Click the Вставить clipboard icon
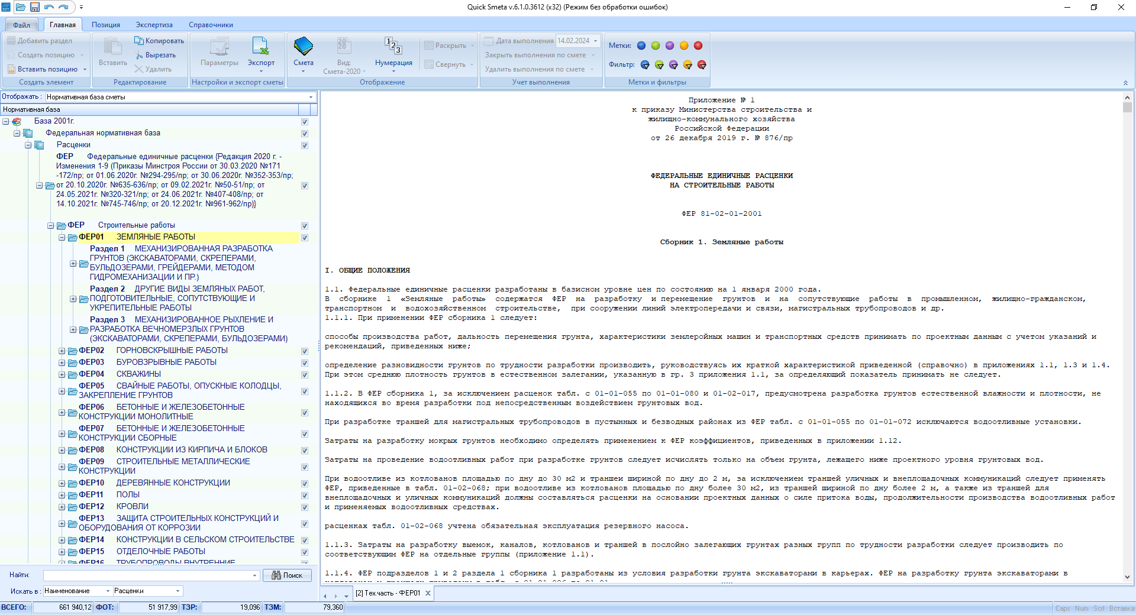The height and width of the screenshot is (615, 1136). [113, 47]
